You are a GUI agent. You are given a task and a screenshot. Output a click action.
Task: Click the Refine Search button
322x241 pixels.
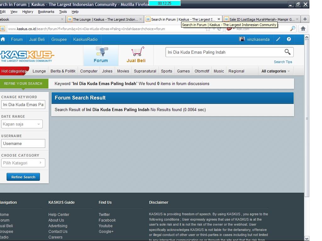coord(23,177)
